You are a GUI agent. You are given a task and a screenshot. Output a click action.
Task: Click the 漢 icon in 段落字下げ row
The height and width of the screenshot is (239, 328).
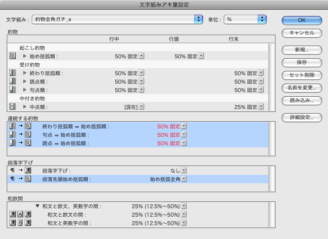point(28,170)
